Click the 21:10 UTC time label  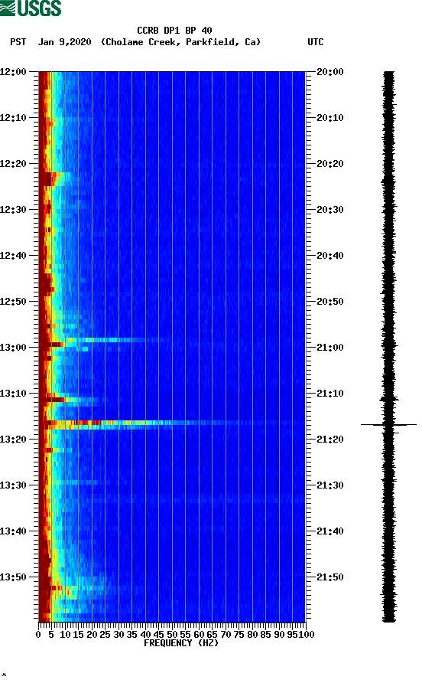coord(330,394)
